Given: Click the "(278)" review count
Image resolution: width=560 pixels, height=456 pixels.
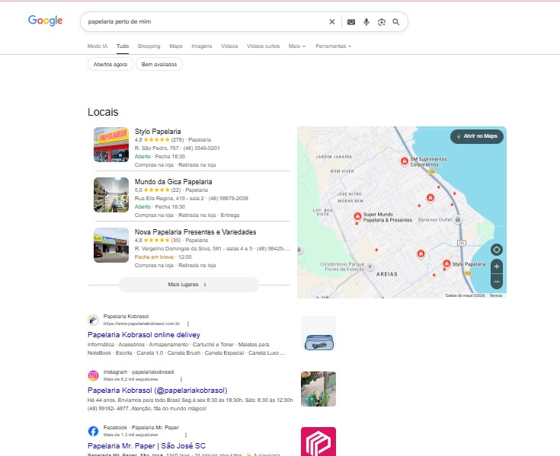Looking at the screenshot, I should (177, 139).
